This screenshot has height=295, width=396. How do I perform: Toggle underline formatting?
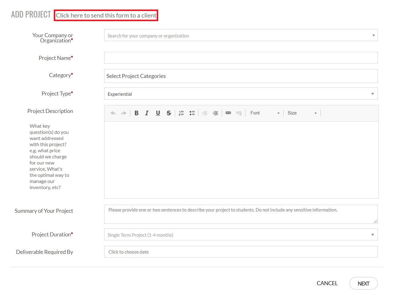[x=158, y=113]
